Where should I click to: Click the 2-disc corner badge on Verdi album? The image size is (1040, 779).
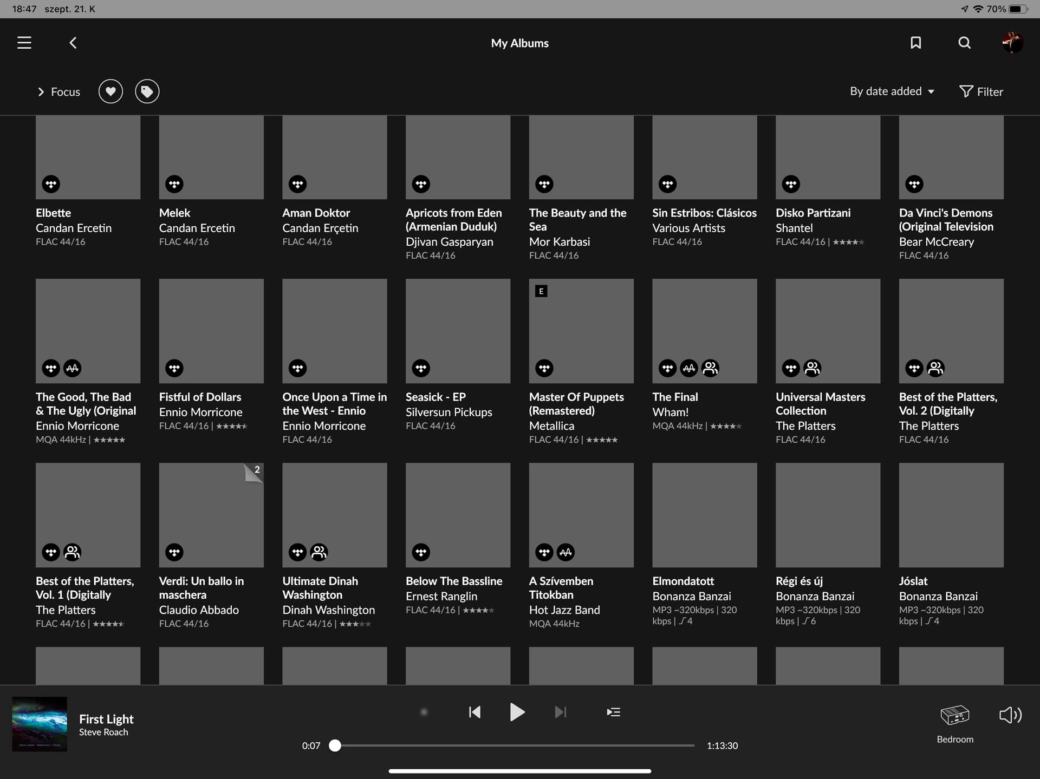255,472
